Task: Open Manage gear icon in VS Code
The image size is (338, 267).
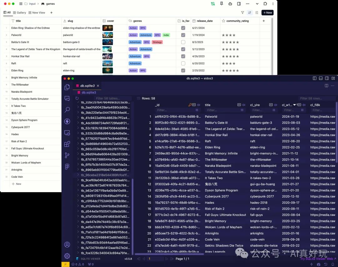Action: click(67, 256)
